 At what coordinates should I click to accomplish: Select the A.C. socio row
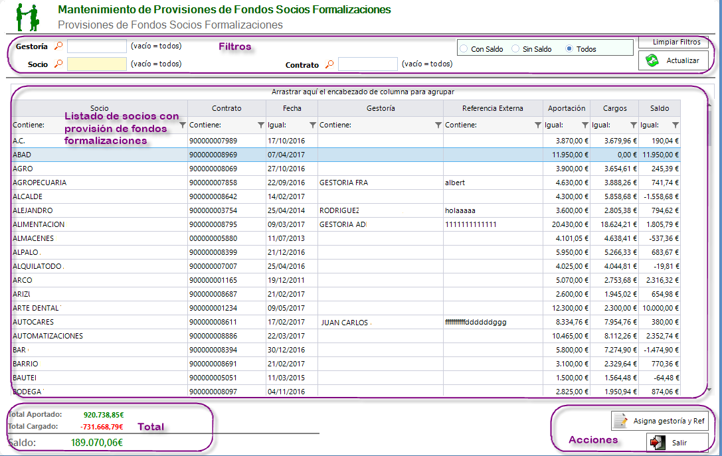pyautogui.click(x=346, y=141)
